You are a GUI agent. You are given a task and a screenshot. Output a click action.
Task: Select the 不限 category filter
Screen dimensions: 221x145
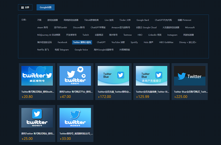pos(39,20)
